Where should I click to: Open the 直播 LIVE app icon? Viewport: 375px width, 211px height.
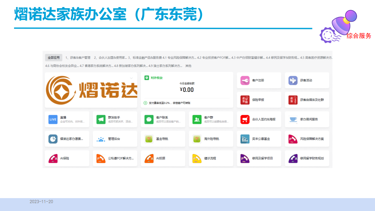click(x=53, y=120)
